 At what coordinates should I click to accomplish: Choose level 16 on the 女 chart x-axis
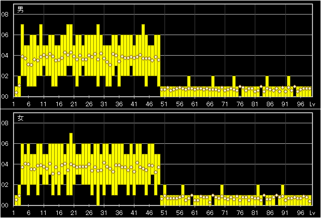(x=59, y=213)
